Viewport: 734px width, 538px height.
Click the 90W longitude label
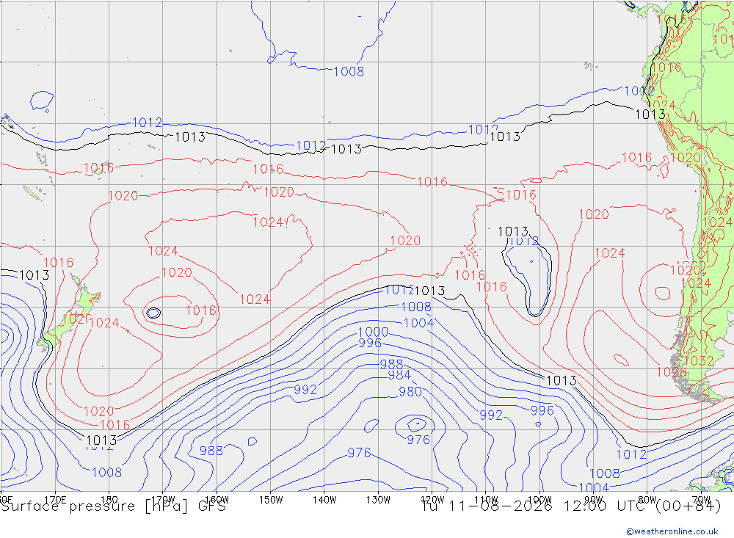coord(594,500)
